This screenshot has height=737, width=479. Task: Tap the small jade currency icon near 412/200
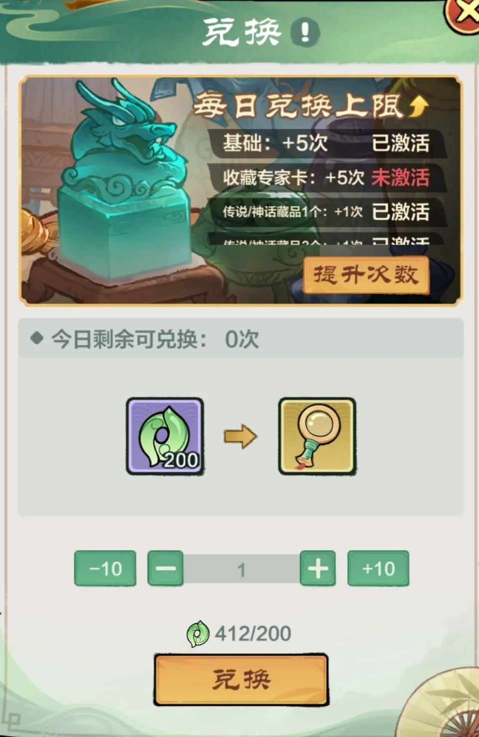(198, 634)
